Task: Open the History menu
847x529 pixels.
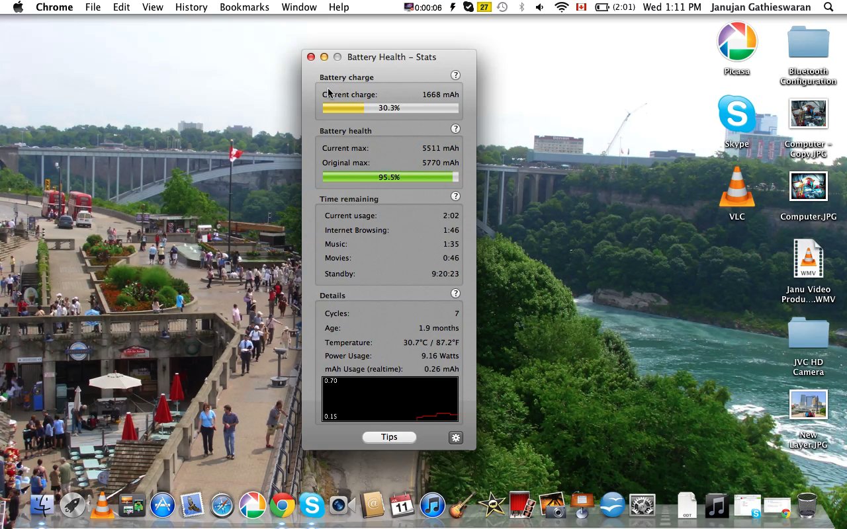Action: click(191, 7)
